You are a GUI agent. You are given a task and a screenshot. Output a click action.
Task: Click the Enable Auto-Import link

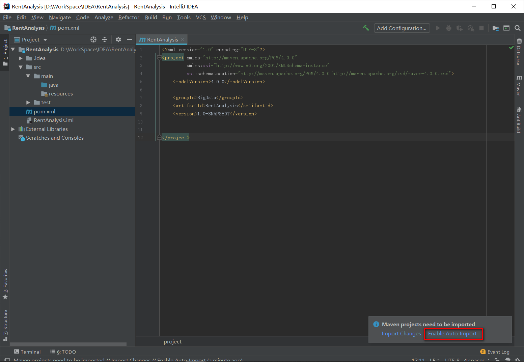click(x=452, y=334)
